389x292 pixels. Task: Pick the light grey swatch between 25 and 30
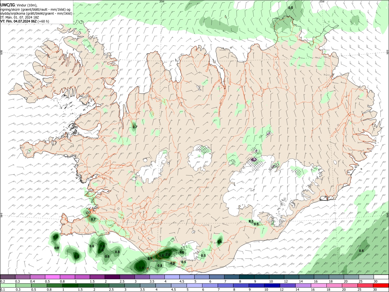point(366,277)
